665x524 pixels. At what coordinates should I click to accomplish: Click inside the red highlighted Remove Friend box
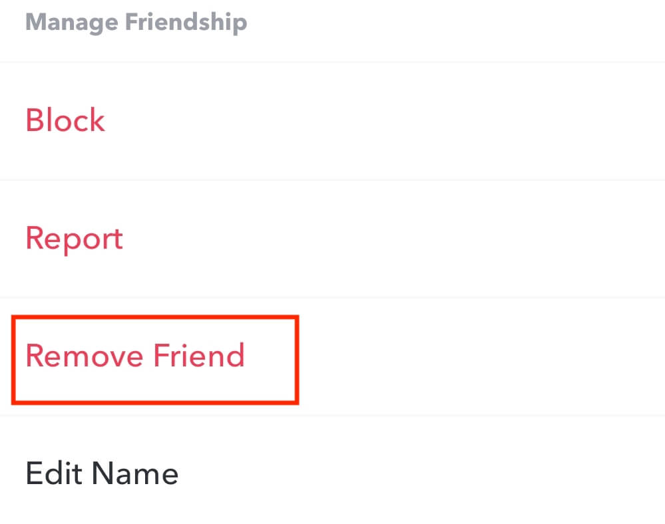155,360
